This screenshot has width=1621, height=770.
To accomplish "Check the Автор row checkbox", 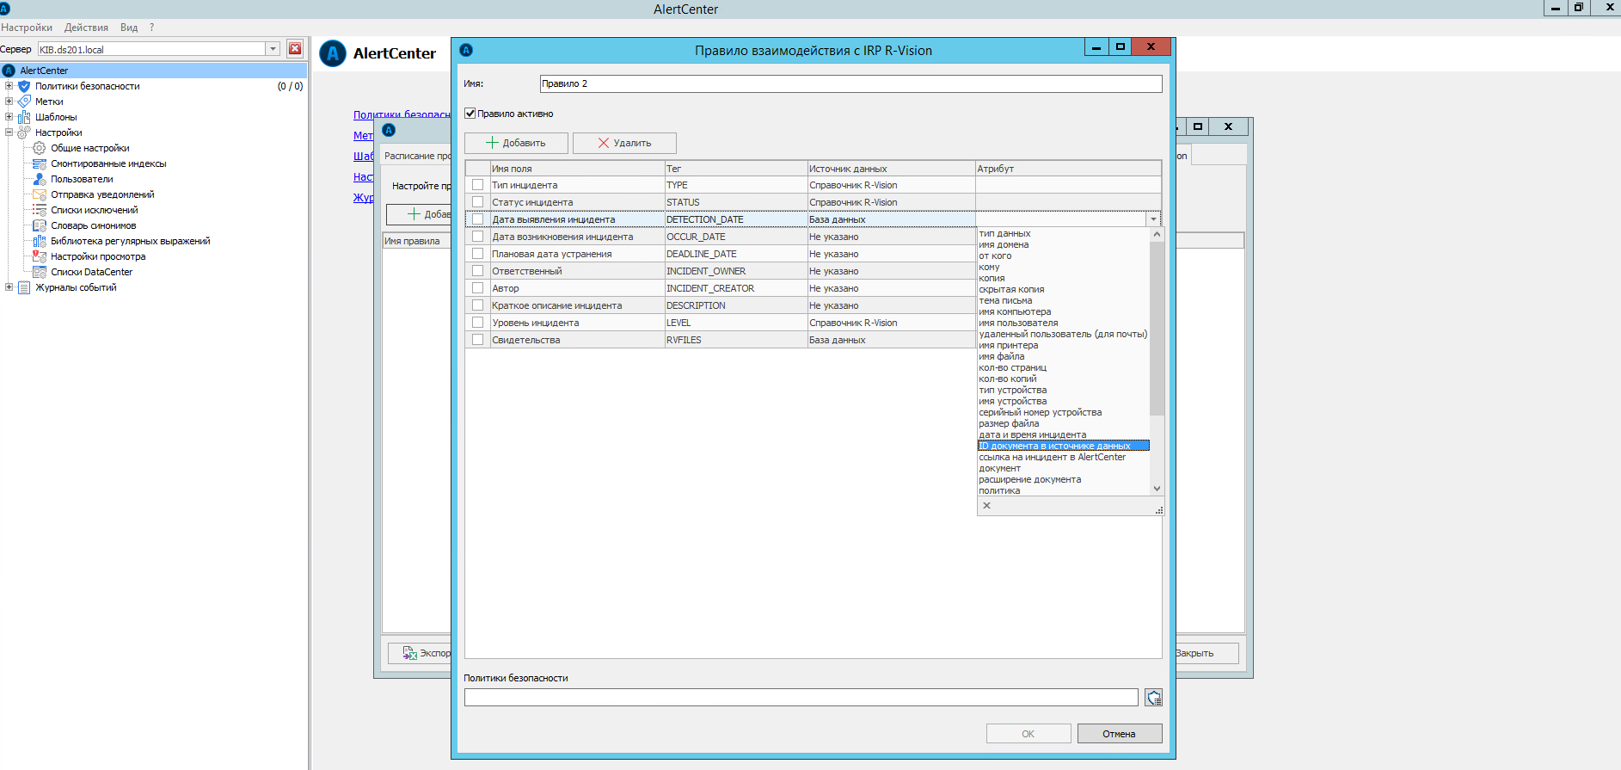I will tap(478, 288).
